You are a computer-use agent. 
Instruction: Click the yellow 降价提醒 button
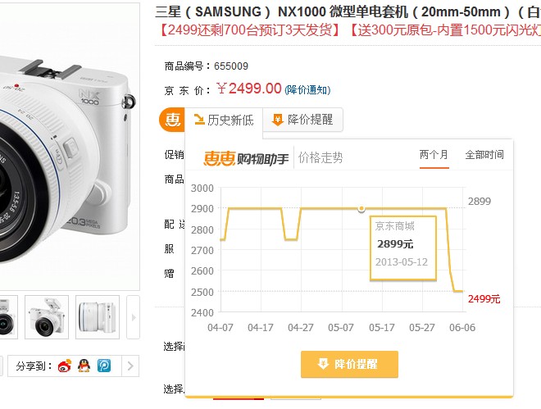(x=349, y=364)
